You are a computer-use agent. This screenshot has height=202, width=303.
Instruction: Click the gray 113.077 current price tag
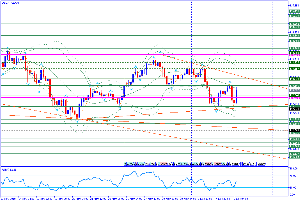click(x=294, y=90)
